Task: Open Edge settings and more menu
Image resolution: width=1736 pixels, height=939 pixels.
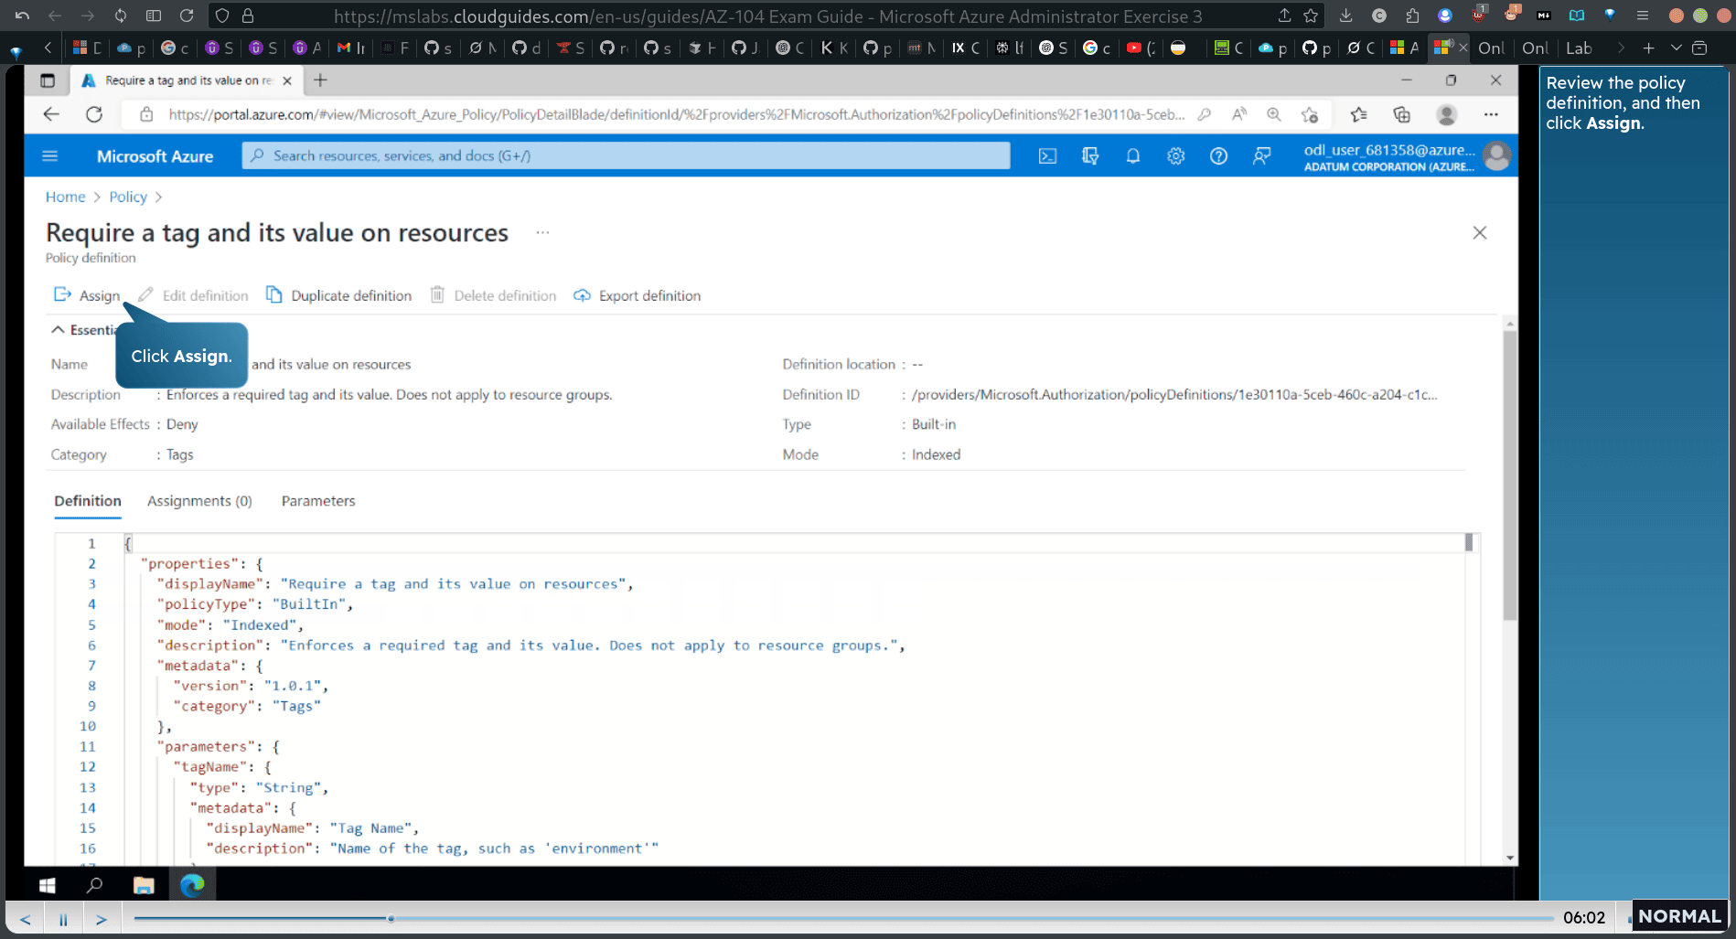Action: coord(1491,114)
